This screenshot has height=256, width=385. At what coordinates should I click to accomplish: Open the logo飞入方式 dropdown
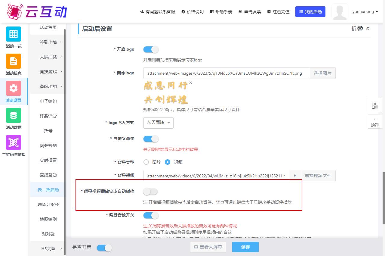coord(158,123)
